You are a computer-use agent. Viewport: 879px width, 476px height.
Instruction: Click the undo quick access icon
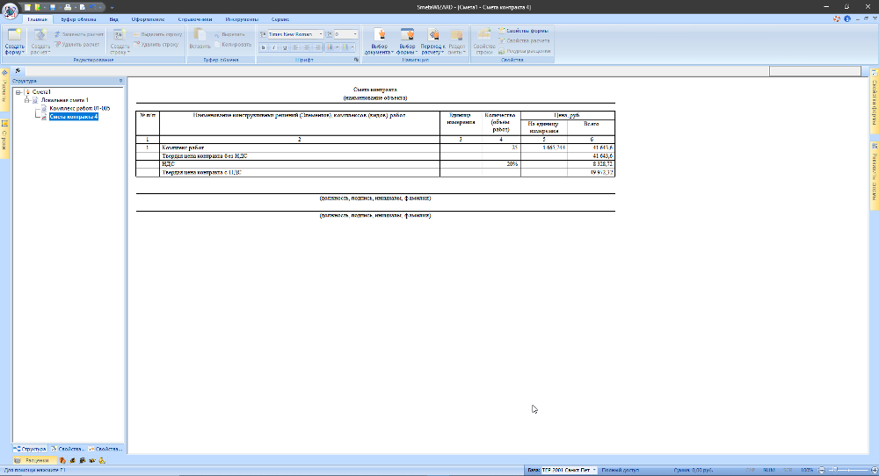[94, 7]
